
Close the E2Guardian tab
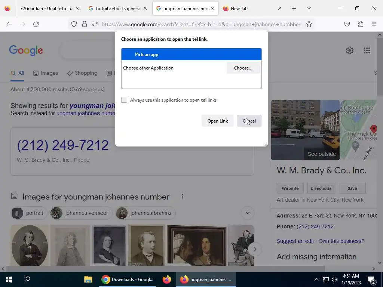77,8
